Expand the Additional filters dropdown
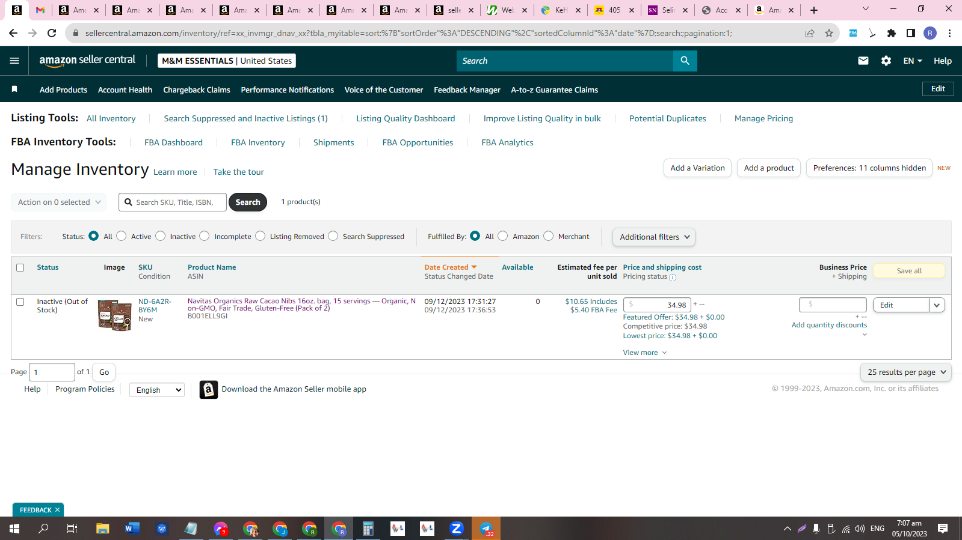Image resolution: width=962 pixels, height=540 pixels. pyautogui.click(x=654, y=237)
